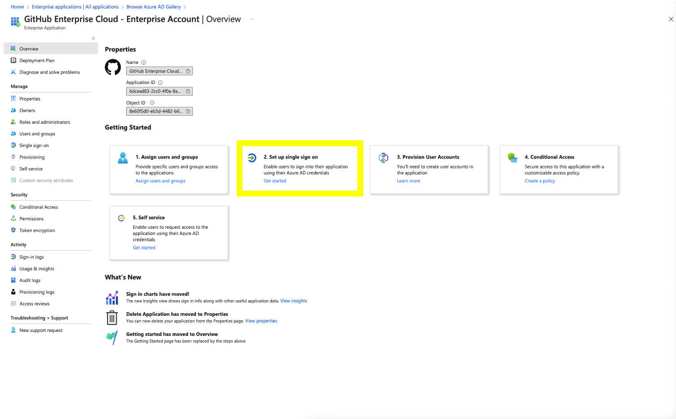Click the Permissions sidebar icon

point(13,218)
